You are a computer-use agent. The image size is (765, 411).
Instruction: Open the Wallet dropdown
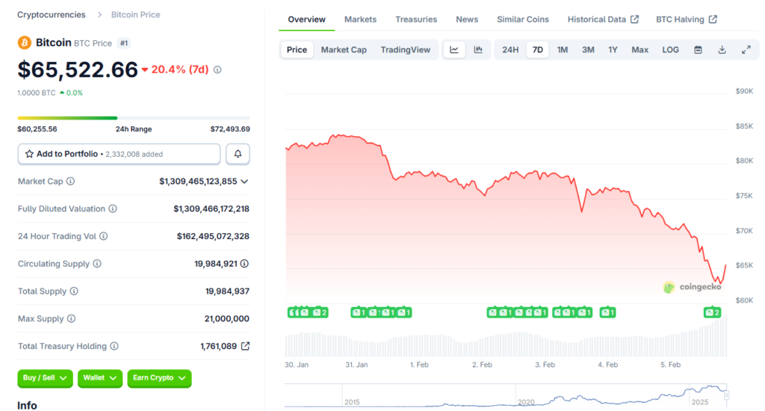click(x=100, y=378)
